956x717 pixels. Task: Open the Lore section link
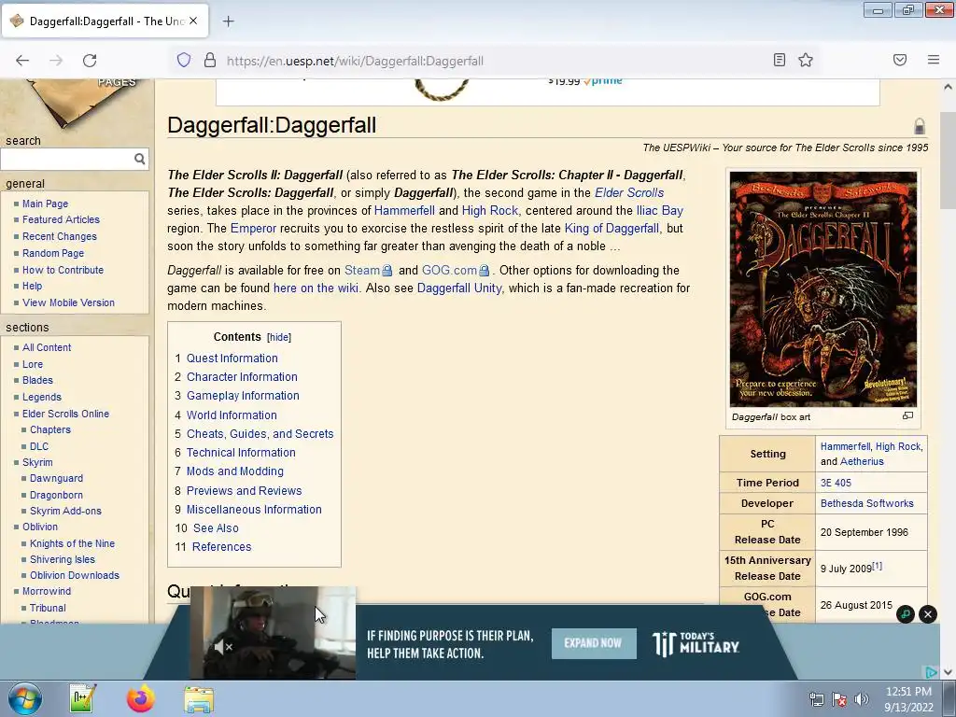point(33,364)
